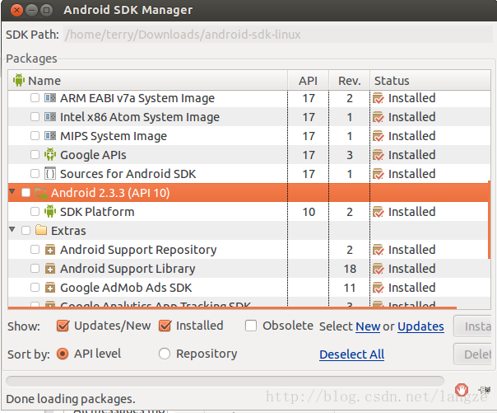Click the Delete packages button
The height and width of the screenshot is (413, 497).
[x=473, y=354]
